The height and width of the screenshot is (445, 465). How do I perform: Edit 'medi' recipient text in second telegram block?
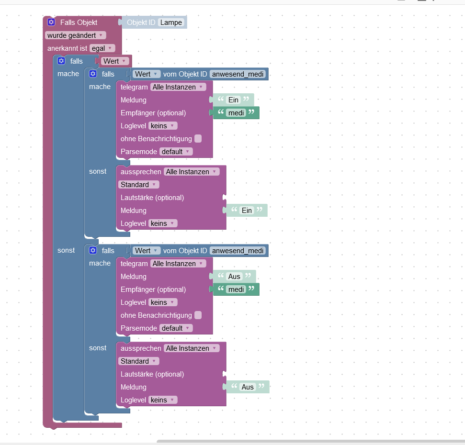tap(236, 289)
